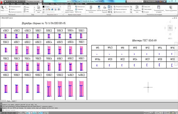Open the AutoCAD application menu button
This screenshot has width=178, height=114.
coord(2,2)
